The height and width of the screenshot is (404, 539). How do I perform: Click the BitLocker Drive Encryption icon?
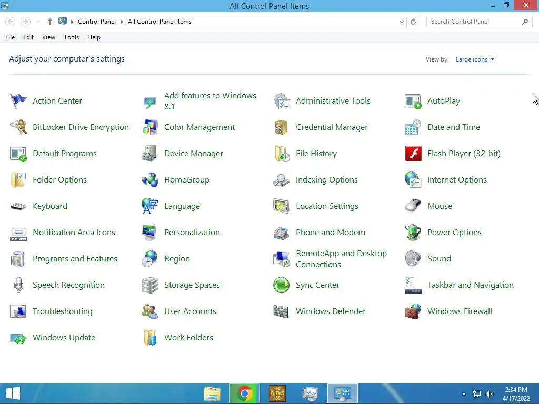click(18, 127)
